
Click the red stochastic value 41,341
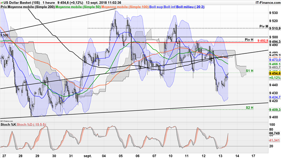point(274,140)
